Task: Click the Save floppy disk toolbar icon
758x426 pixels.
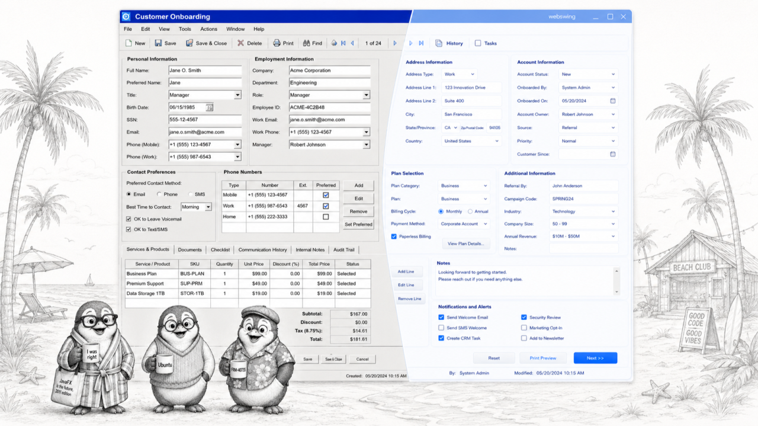Action: coord(158,43)
